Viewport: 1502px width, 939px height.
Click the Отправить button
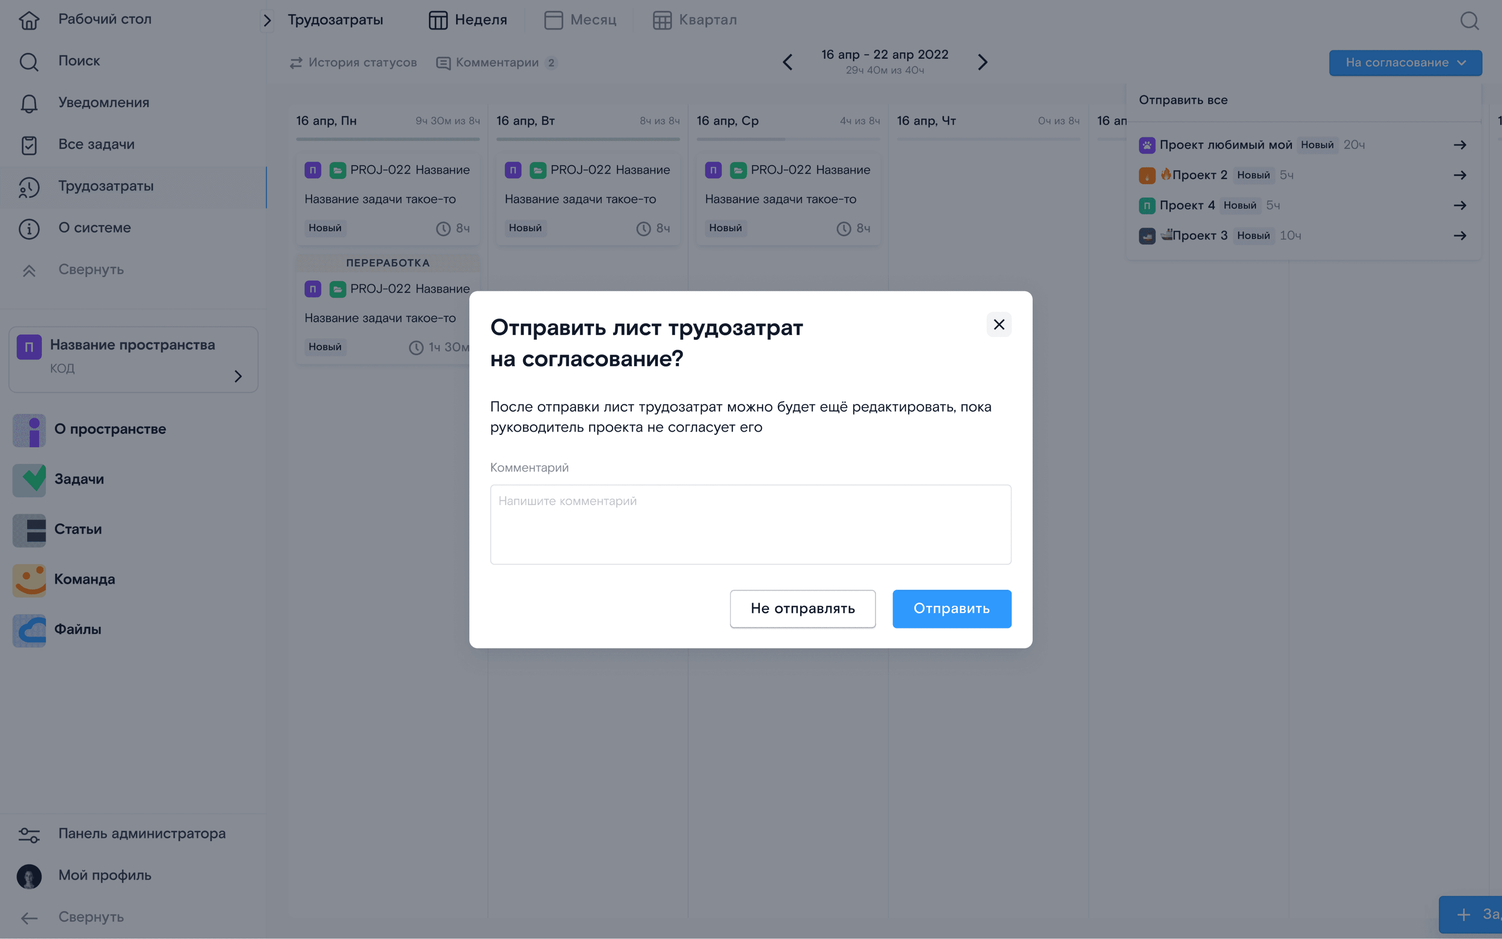coord(952,609)
